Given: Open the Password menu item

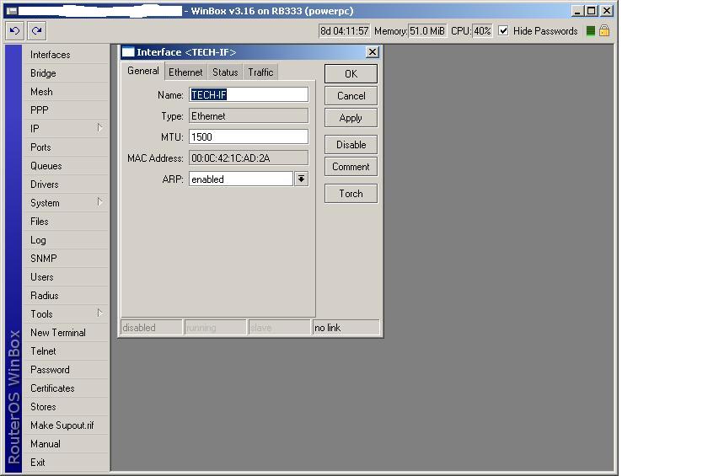Looking at the screenshot, I should click(x=66, y=370).
